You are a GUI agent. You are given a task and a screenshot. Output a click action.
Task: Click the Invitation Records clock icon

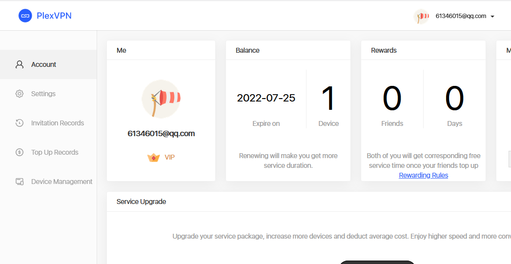[20, 123]
